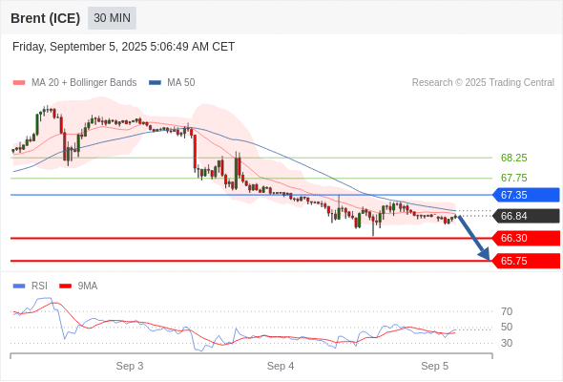This screenshot has height=382, width=563.
Task: Click the 30 MIN timeframe badge
Action: click(112, 18)
